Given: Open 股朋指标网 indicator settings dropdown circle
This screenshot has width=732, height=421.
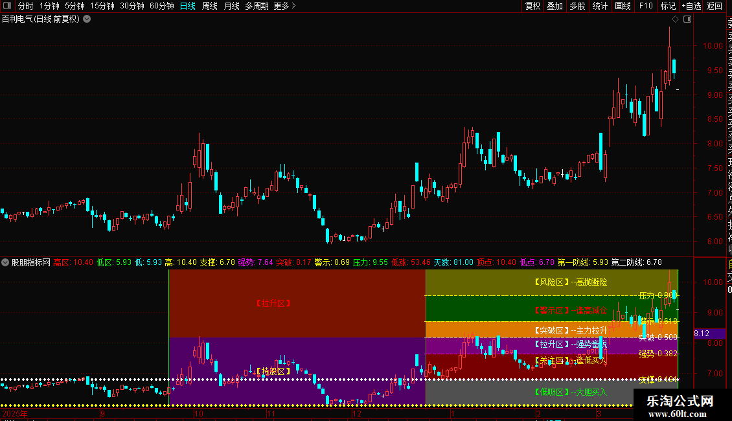Looking at the screenshot, I should [x=5, y=262].
